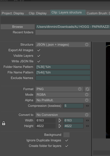Edit the File Name Pattern field

click(63, 72)
